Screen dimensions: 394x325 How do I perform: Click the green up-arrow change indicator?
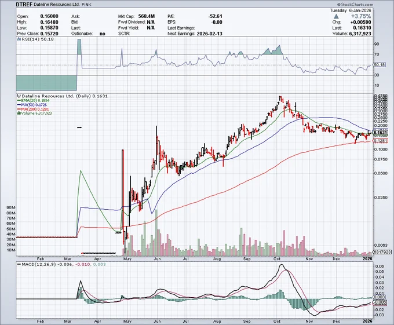point(336,16)
